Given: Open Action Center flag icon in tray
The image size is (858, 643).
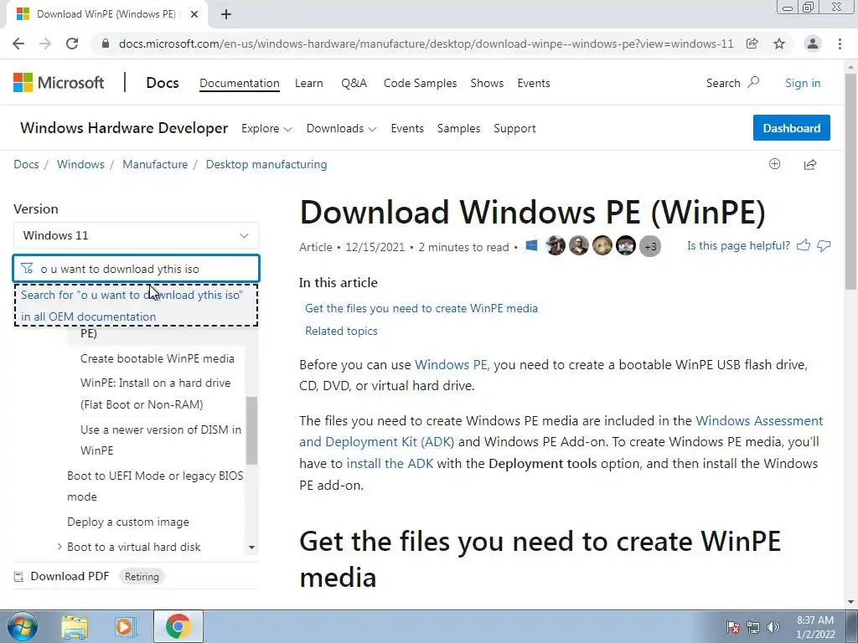Looking at the screenshot, I should [x=732, y=627].
